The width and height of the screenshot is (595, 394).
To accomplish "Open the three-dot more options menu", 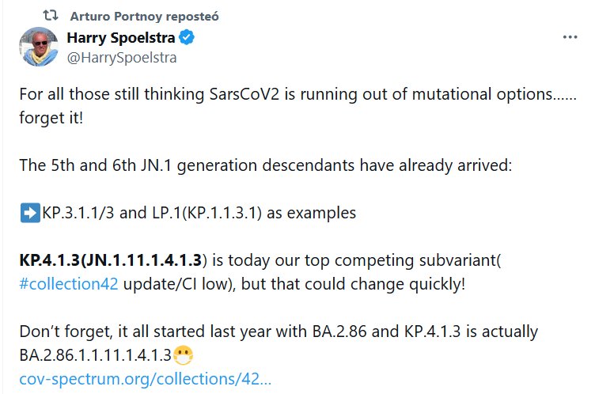I will pyautogui.click(x=569, y=38).
